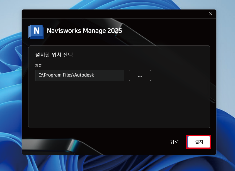Click the 설치할 위치 선택 heading

click(54, 55)
